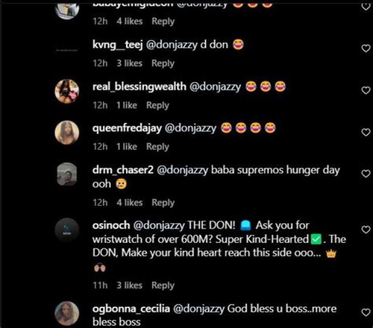Like drm_chaser2's comment with heart icon
This screenshot has height=328, width=373.
pos(366,174)
